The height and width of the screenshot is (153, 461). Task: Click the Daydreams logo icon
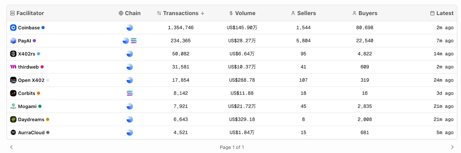click(13, 119)
